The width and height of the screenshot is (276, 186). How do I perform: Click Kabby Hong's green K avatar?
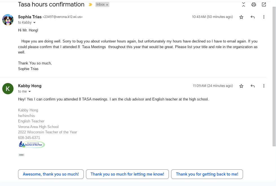[x=8, y=89]
